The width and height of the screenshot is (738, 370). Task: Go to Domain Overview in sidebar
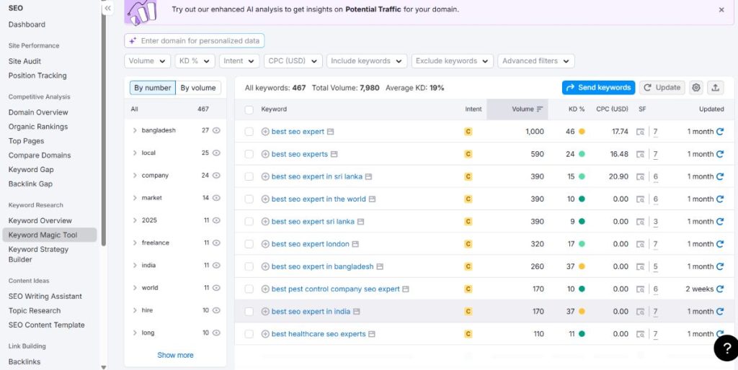(38, 112)
